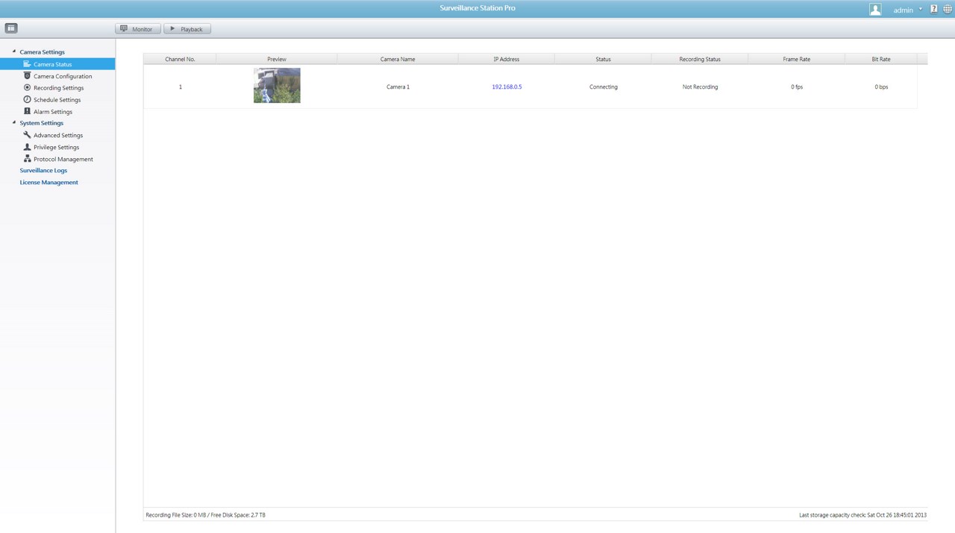The image size is (955, 533).
Task: Click the Not Recording cell
Action: tap(700, 87)
